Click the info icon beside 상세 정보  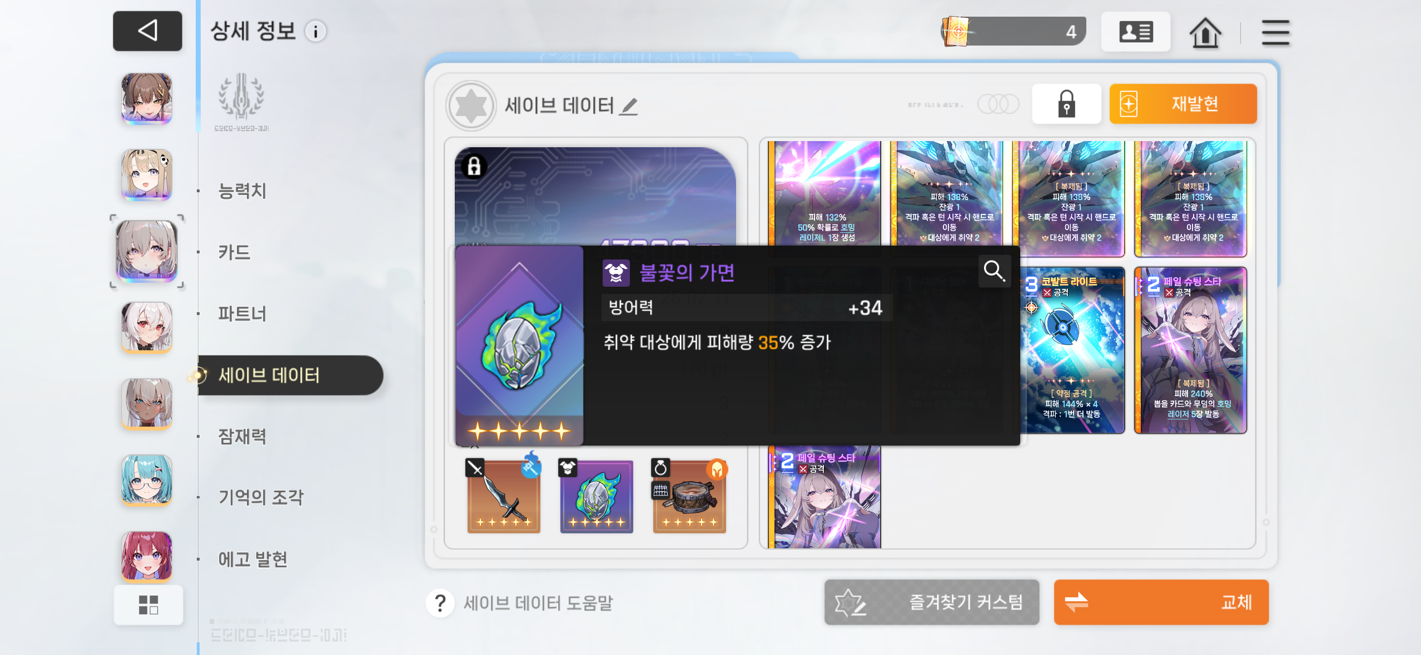(x=316, y=32)
